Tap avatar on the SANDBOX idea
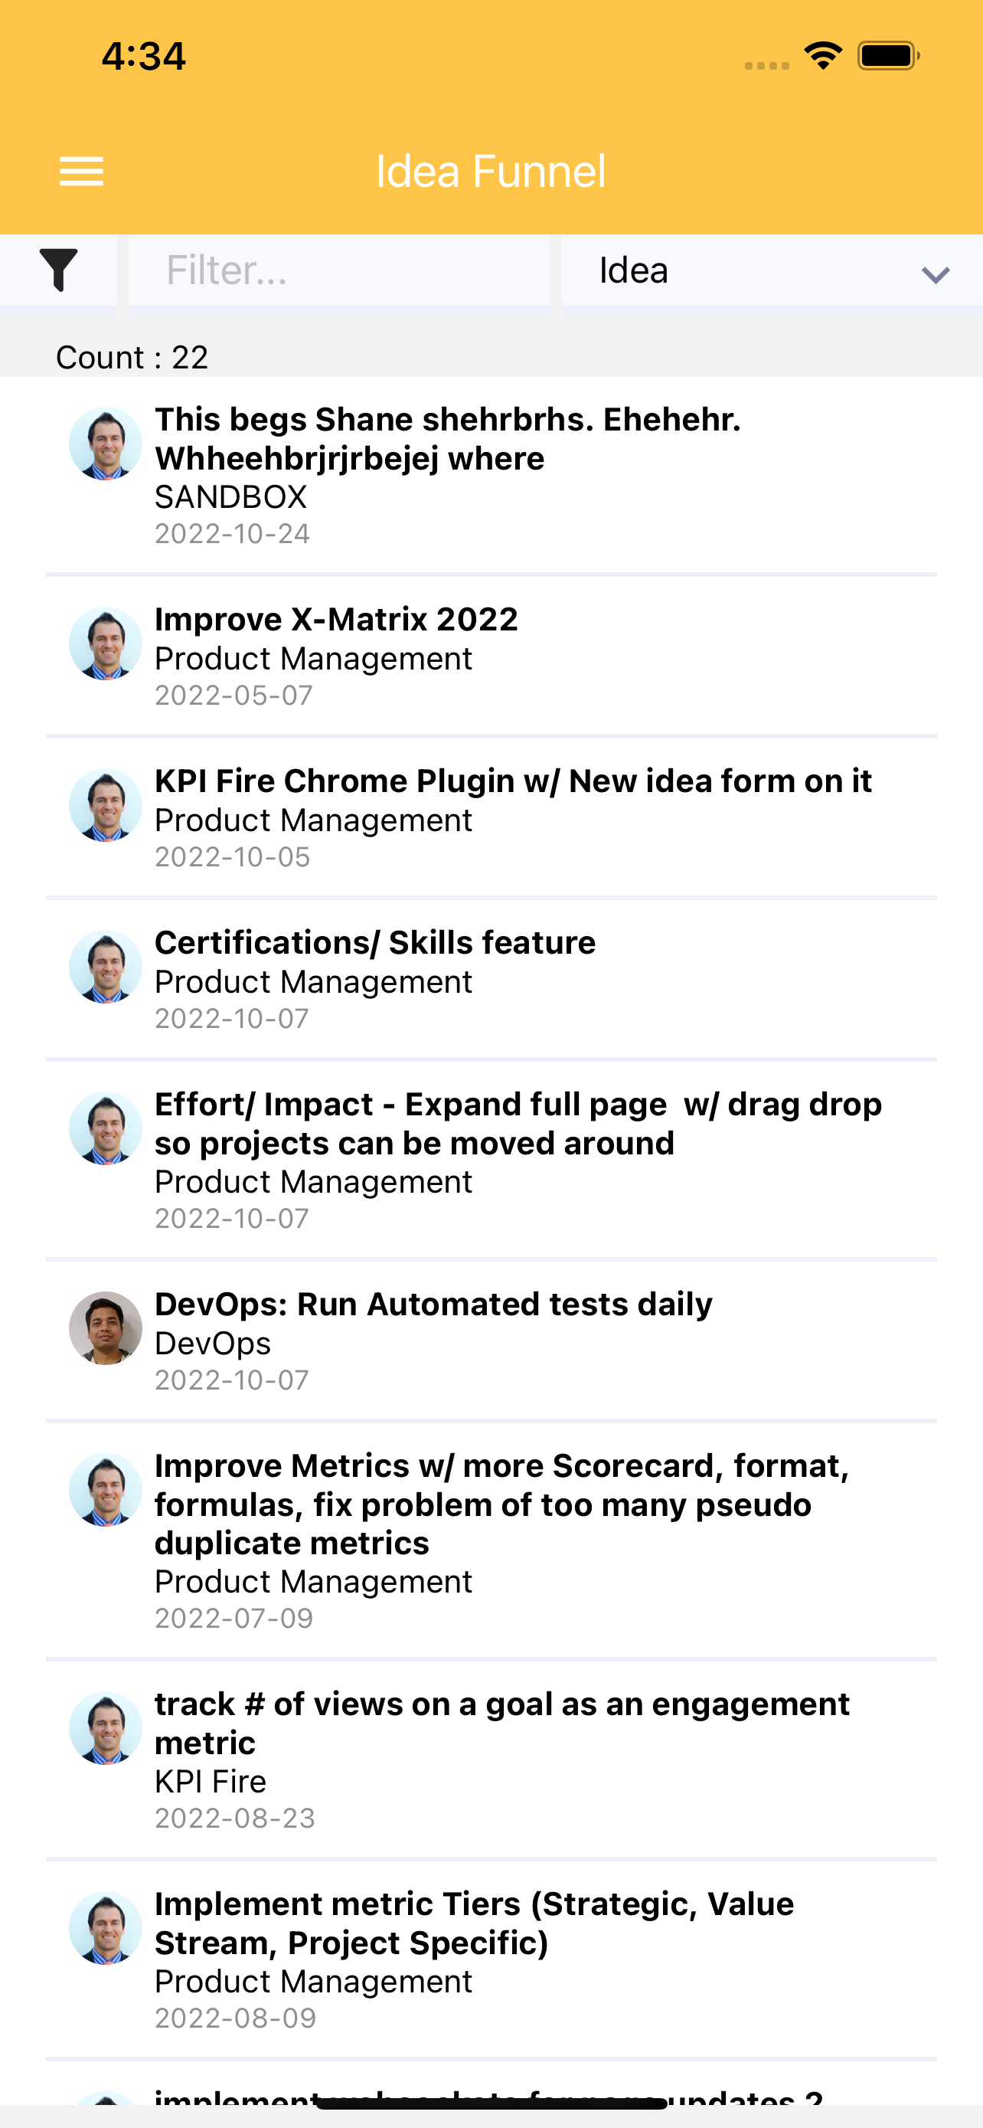Viewport: 983px width, 2128px height. pos(106,444)
